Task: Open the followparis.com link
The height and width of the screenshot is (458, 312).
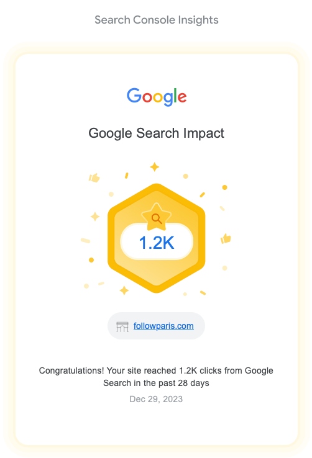Action: 163,326
